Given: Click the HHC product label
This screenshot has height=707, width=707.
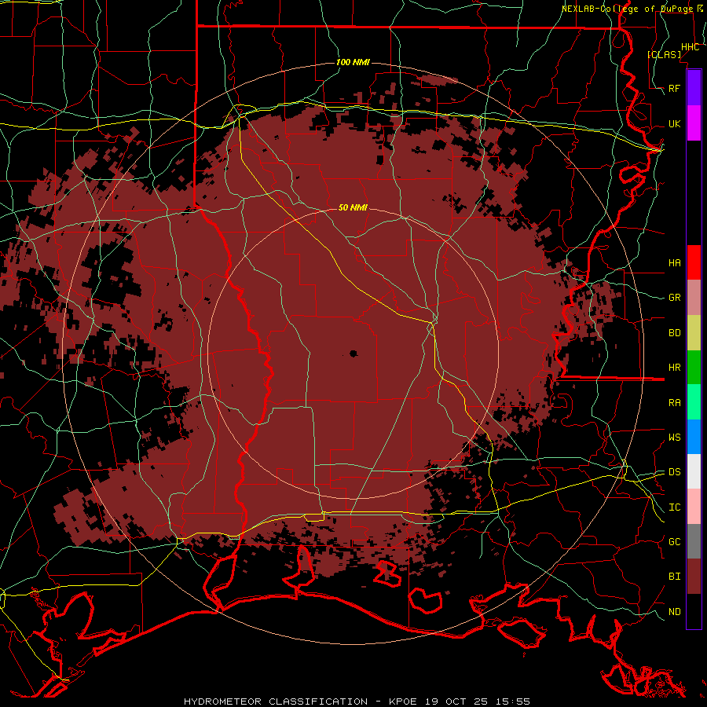Looking at the screenshot, I should point(690,47).
